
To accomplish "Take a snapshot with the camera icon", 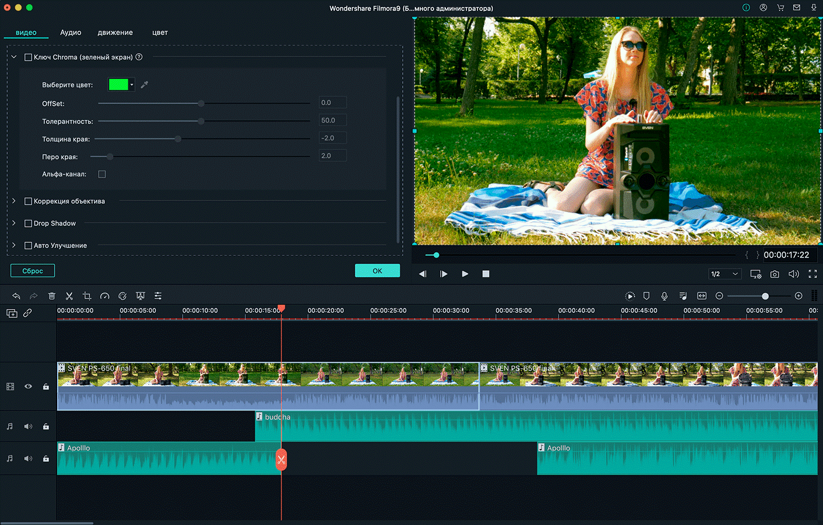I will [774, 274].
